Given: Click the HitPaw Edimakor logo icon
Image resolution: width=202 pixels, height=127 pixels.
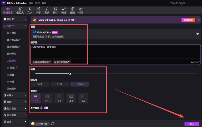Looking at the screenshot, I should coord(3,3).
